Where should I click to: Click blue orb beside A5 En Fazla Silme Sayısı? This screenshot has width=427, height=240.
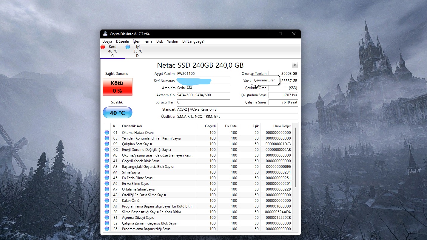107,178
